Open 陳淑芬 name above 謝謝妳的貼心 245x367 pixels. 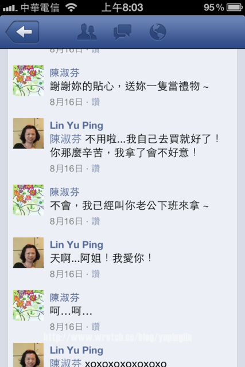[65, 73]
